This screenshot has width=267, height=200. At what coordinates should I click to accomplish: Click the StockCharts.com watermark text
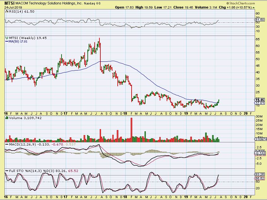tap(242, 3)
